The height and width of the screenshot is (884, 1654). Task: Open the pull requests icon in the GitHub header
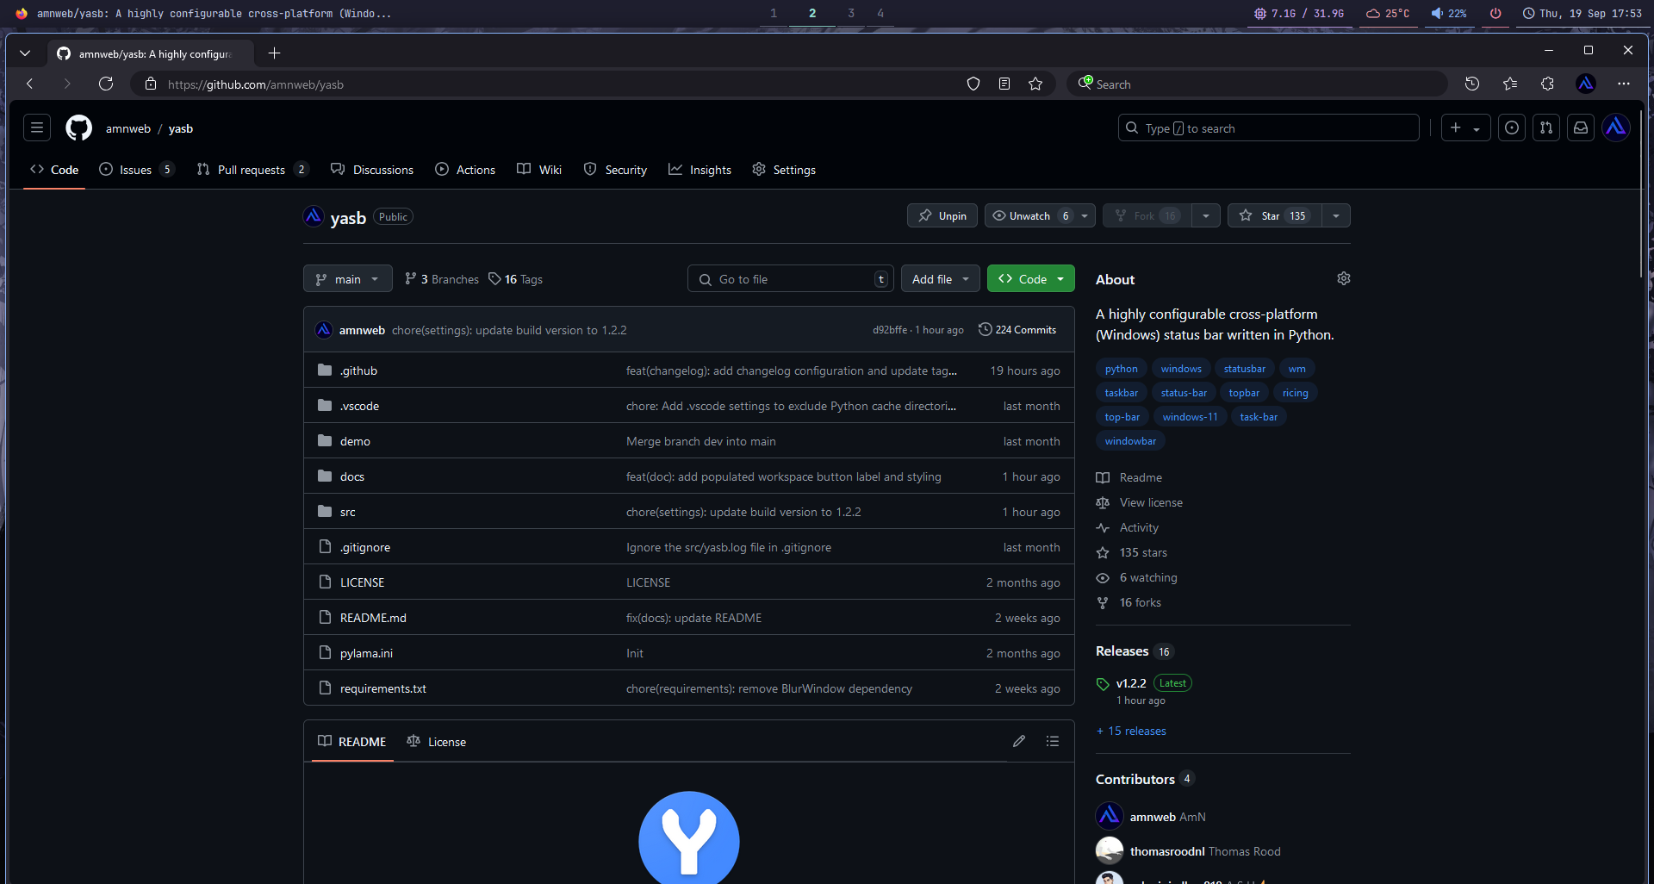pyautogui.click(x=1545, y=128)
